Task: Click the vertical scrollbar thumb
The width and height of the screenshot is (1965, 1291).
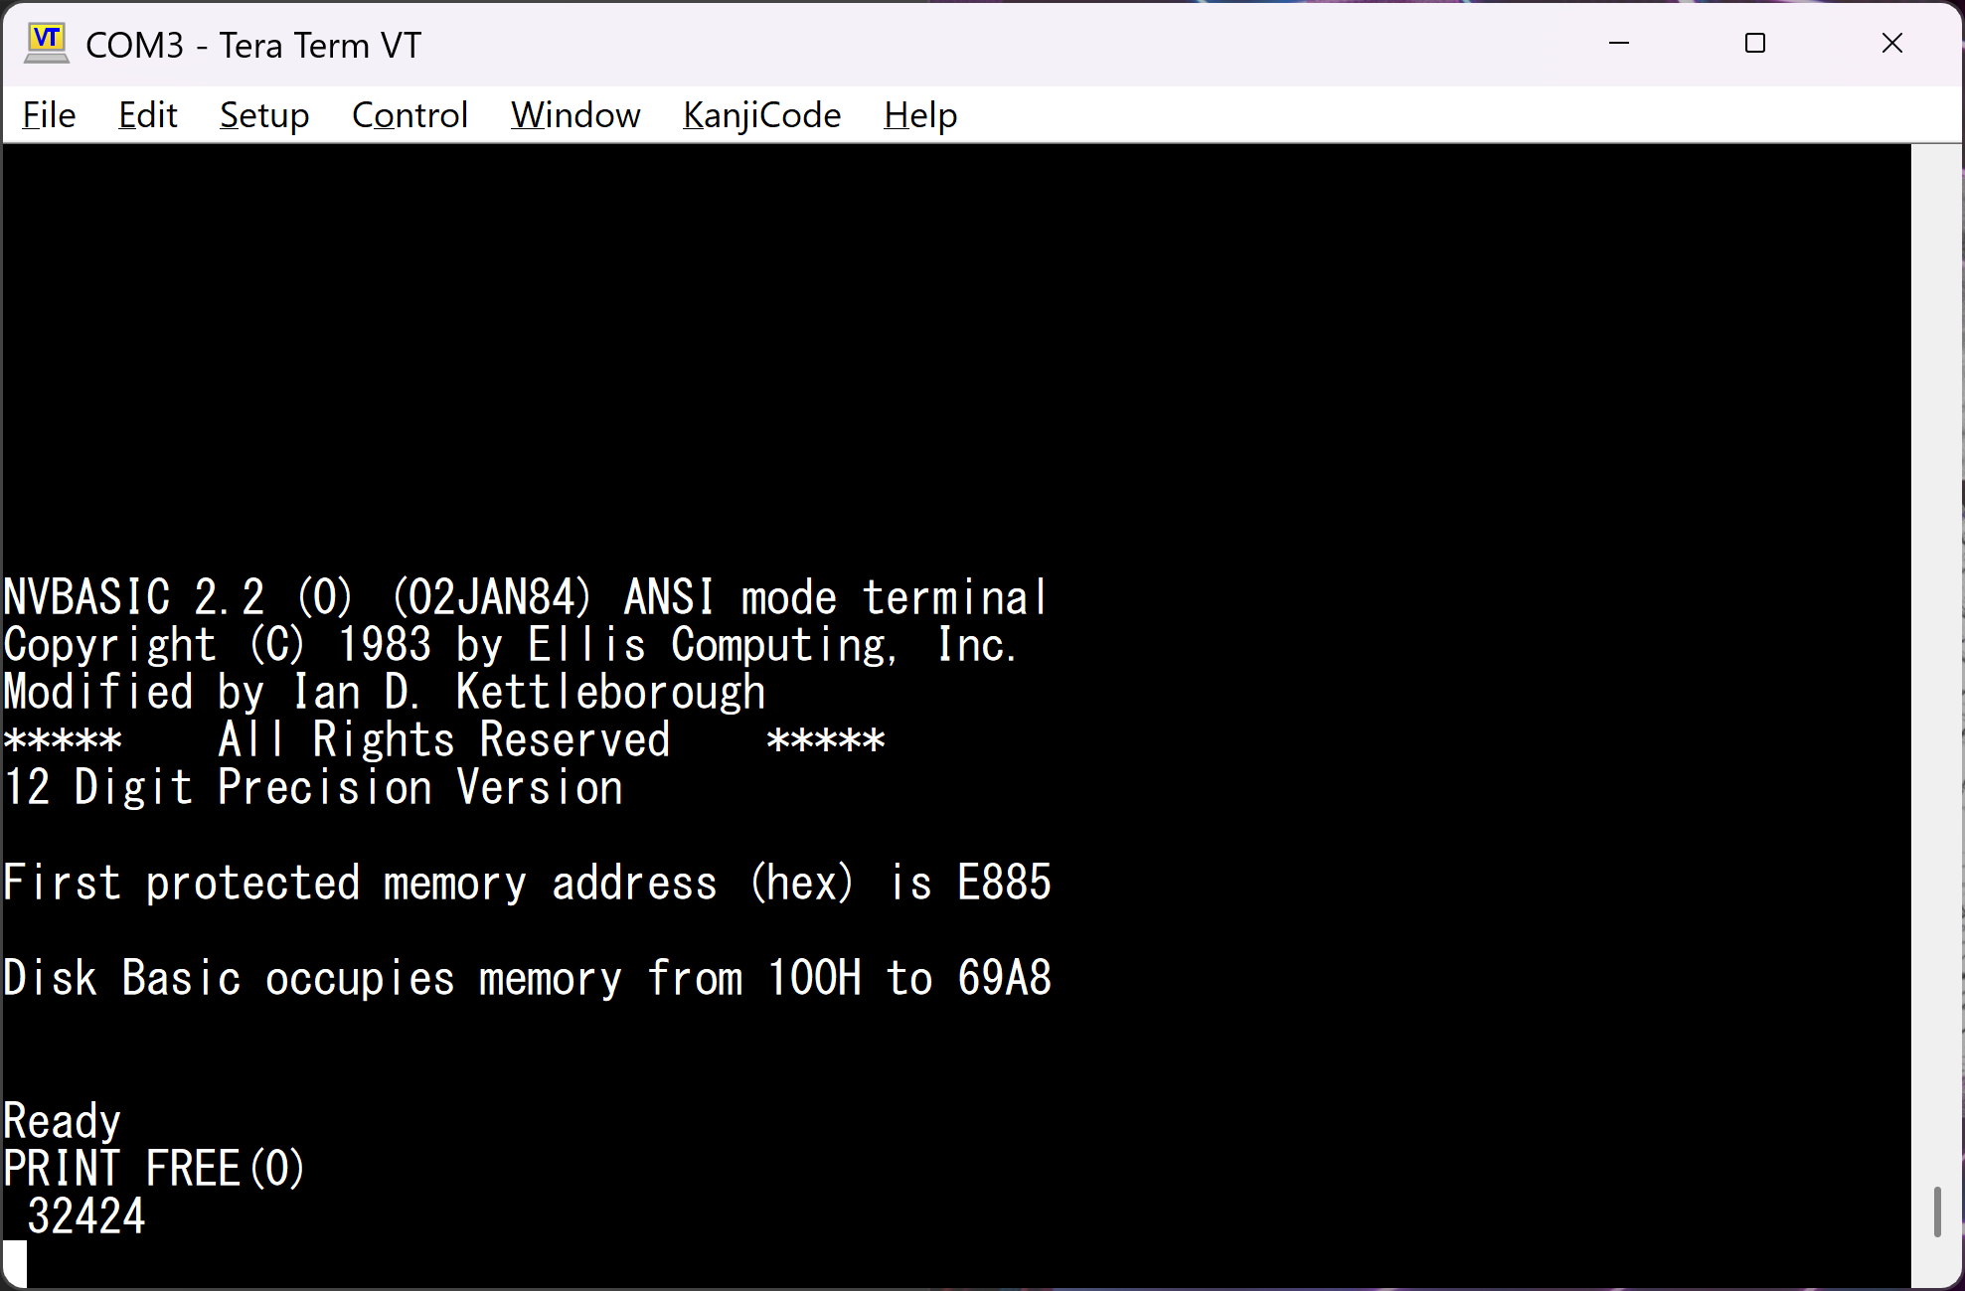Action: (1937, 1211)
